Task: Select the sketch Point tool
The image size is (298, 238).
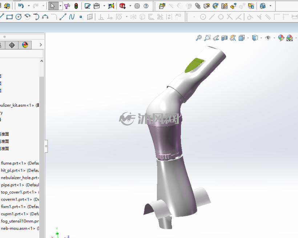Action: tap(81, 17)
